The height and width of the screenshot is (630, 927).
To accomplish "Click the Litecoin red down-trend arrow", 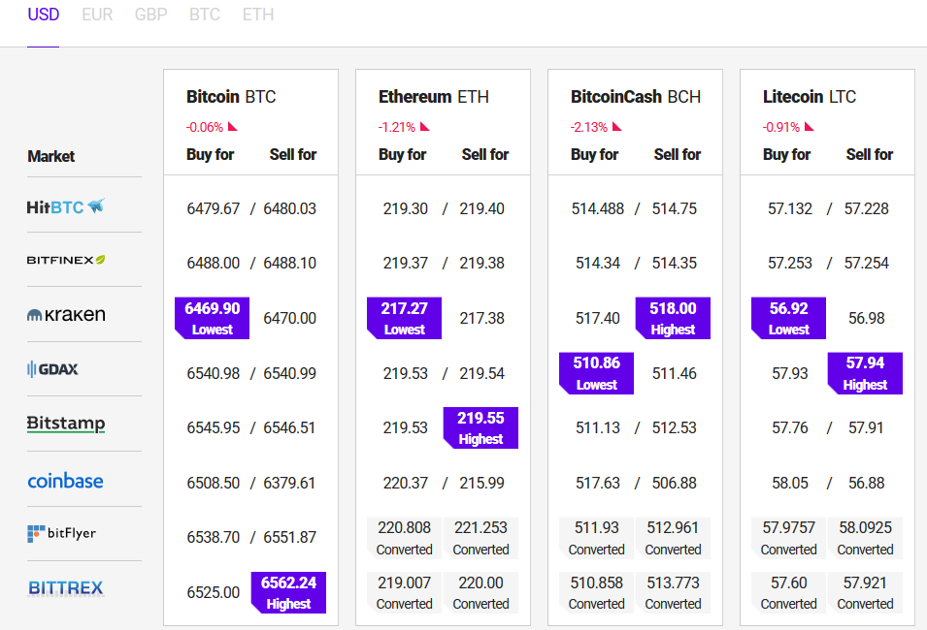I will [809, 126].
